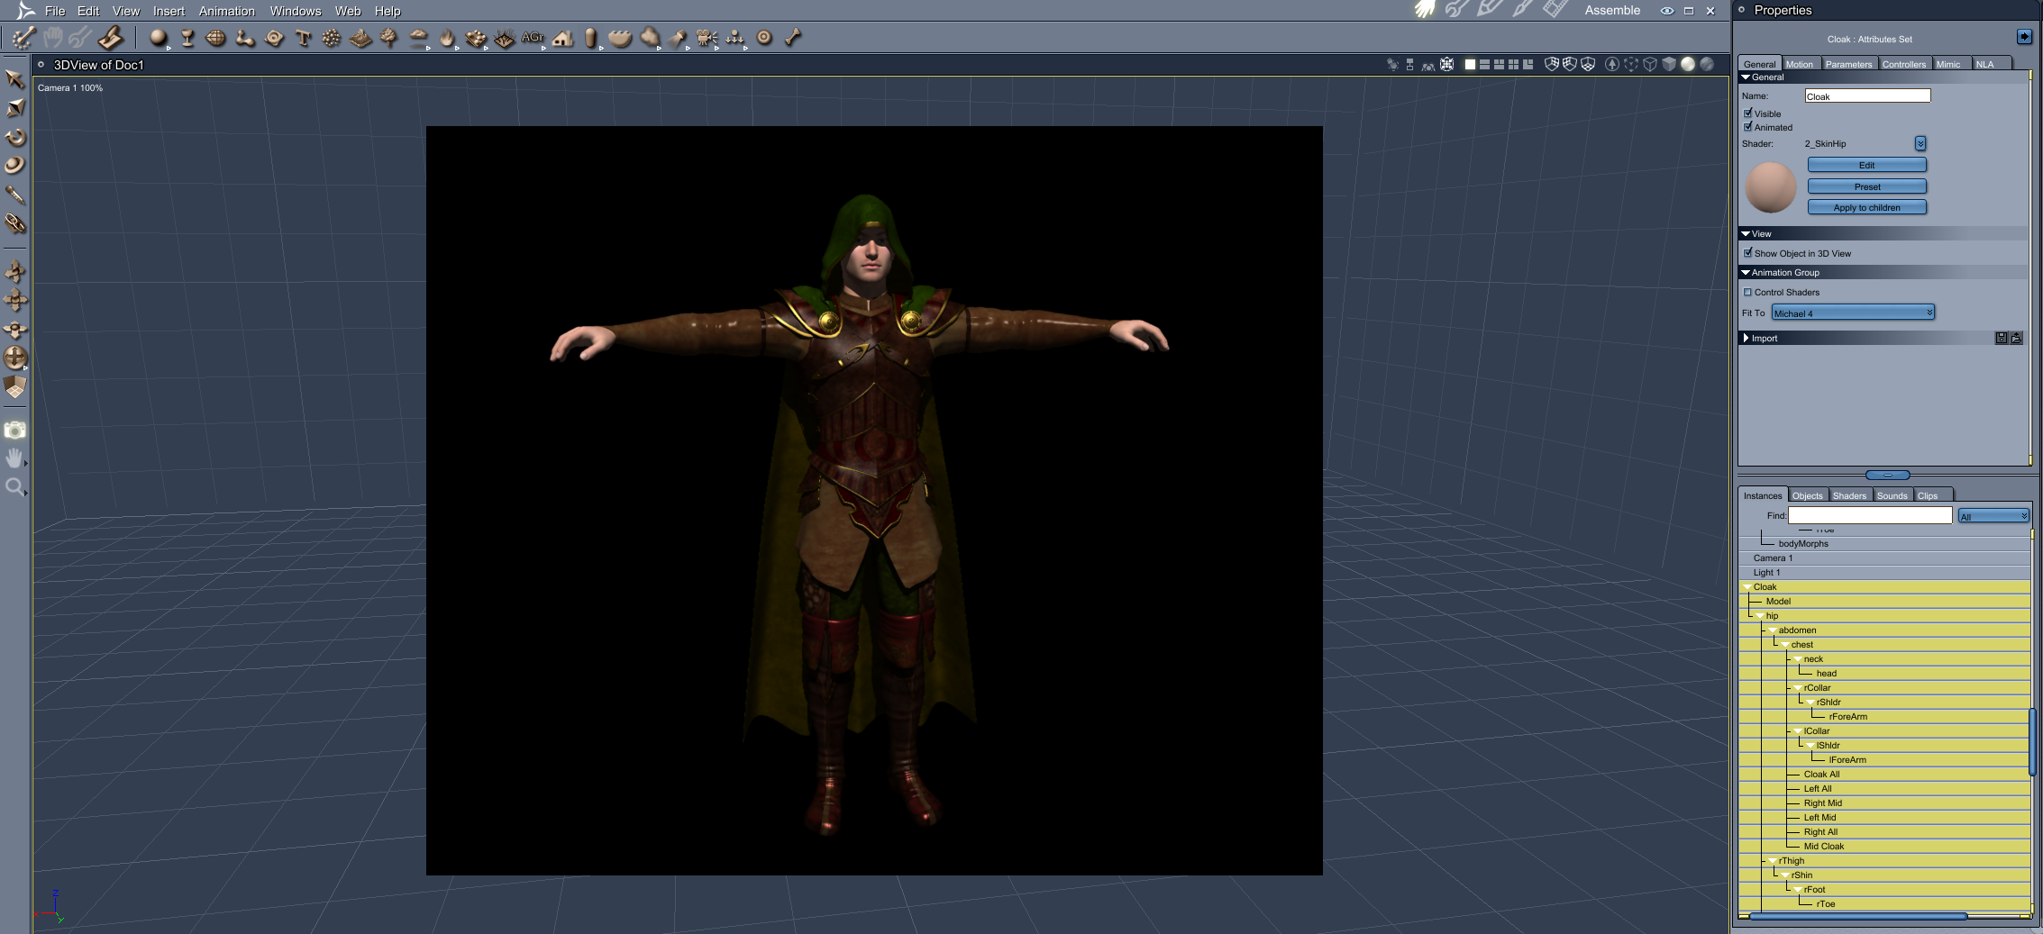Click the house icon in toolbar
The image size is (2043, 934).
(x=562, y=38)
